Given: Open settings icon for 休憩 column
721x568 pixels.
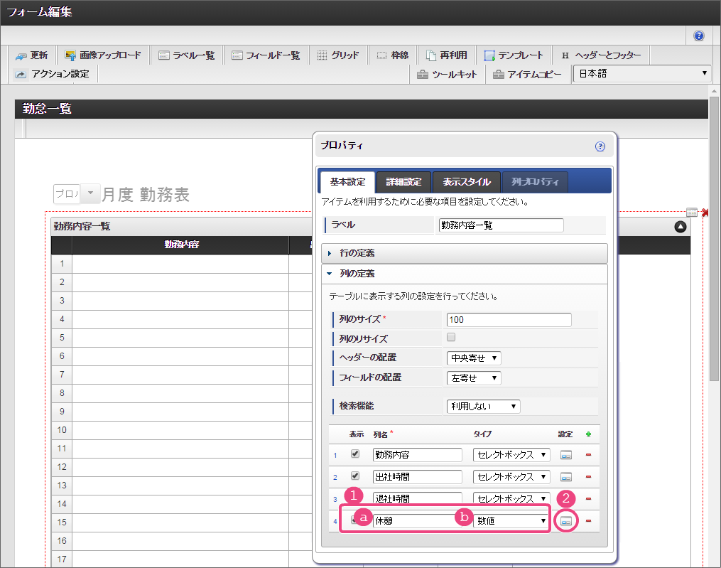Looking at the screenshot, I should tap(566, 521).
